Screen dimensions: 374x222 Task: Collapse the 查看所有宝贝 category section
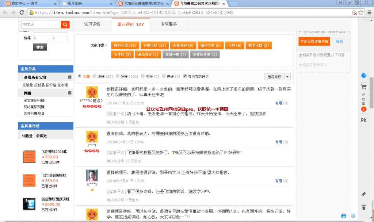69,77
